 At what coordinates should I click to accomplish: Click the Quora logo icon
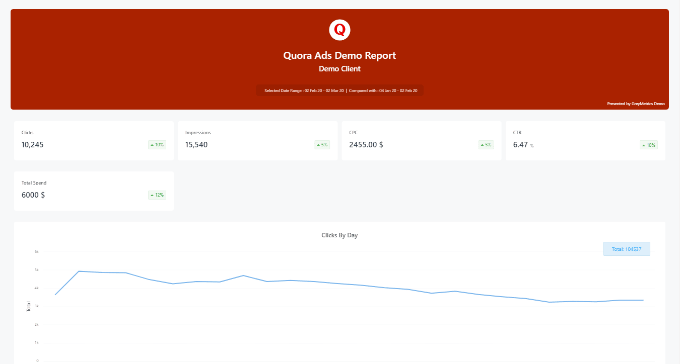tap(339, 30)
